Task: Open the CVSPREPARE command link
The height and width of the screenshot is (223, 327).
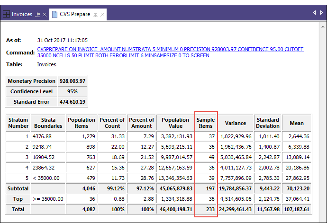Action: [170, 52]
